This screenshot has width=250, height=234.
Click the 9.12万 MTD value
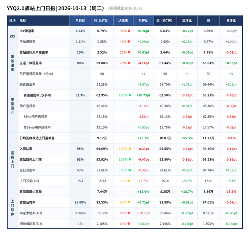(x=102, y=138)
